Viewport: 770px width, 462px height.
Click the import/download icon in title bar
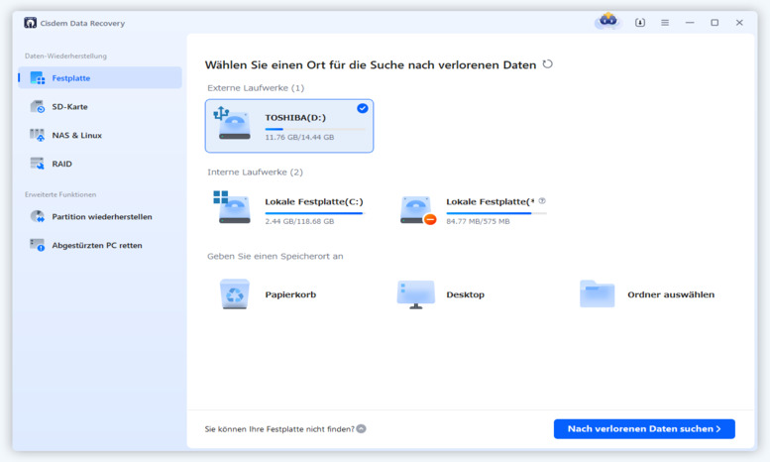pyautogui.click(x=639, y=22)
